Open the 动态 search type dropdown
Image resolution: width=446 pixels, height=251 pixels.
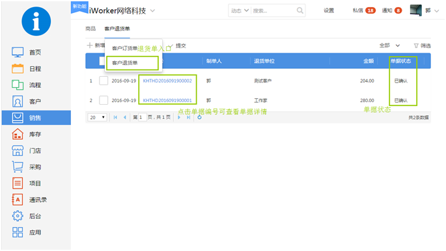point(240,10)
